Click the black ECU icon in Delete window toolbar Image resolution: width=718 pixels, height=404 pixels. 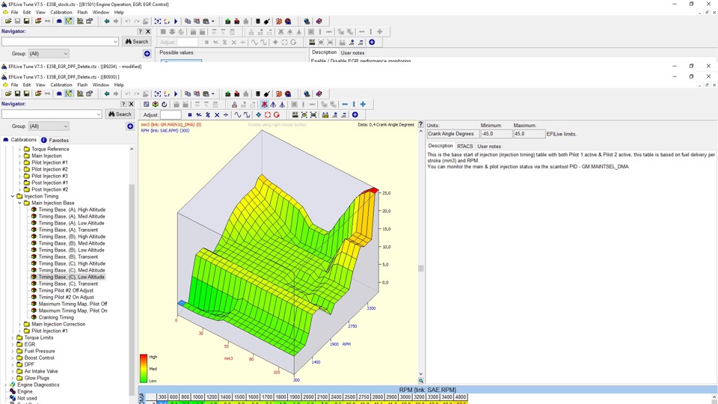pyautogui.click(x=258, y=94)
